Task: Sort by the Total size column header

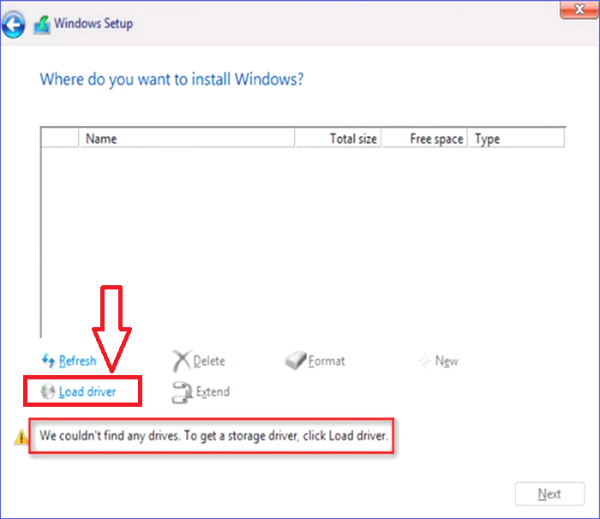Action: pyautogui.click(x=339, y=138)
